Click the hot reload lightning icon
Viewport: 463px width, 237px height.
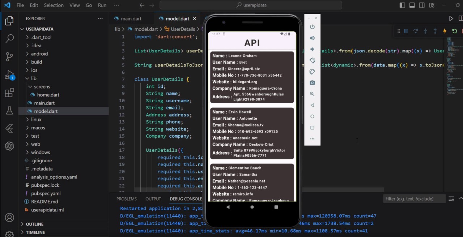[445, 31]
